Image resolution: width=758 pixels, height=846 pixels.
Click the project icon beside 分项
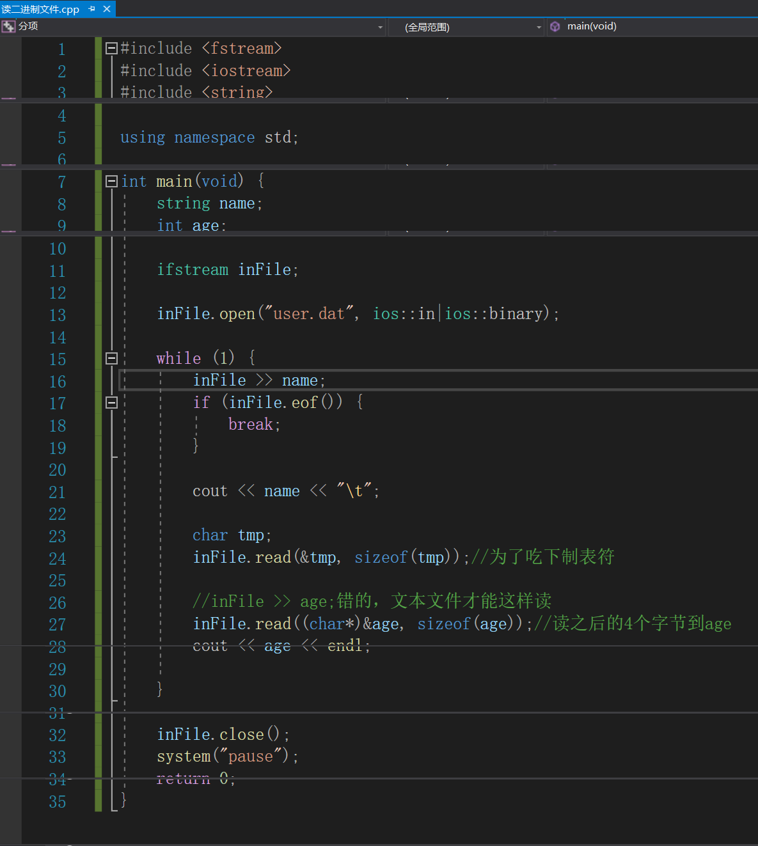pyautogui.click(x=8, y=26)
